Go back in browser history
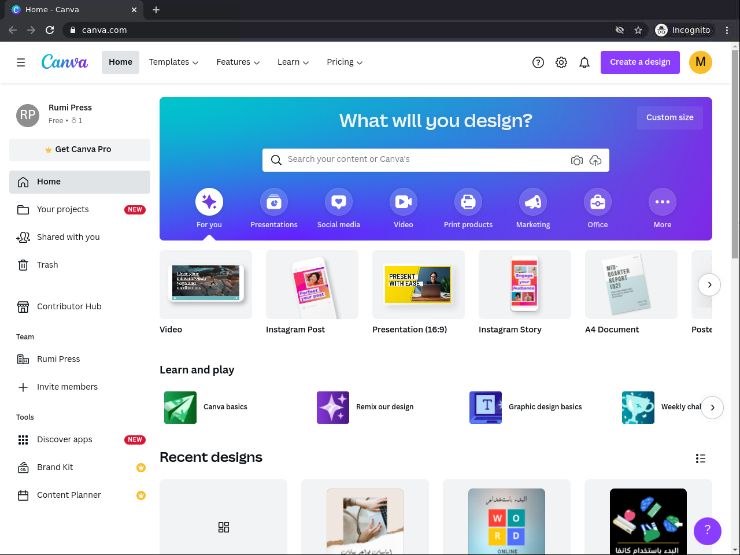The width and height of the screenshot is (740, 555). click(x=13, y=30)
